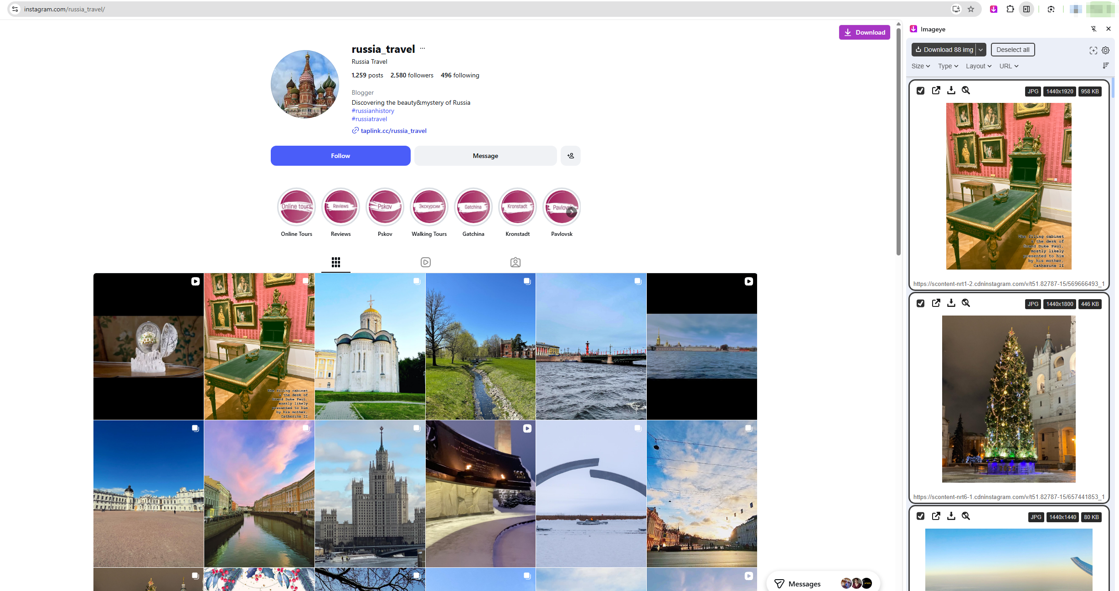Click the blue Follow button

click(x=340, y=156)
